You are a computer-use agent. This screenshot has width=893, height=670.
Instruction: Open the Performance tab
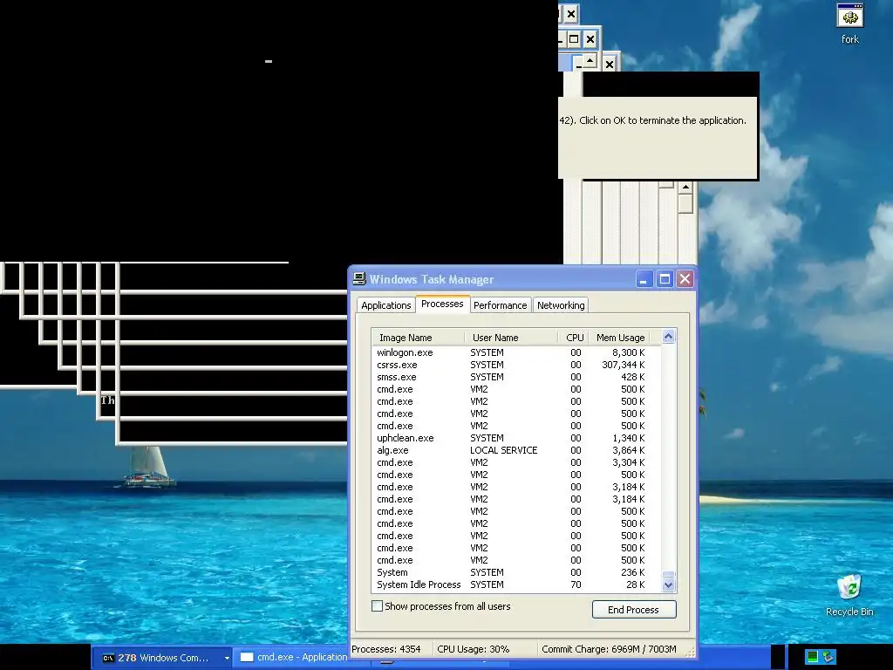[500, 305]
